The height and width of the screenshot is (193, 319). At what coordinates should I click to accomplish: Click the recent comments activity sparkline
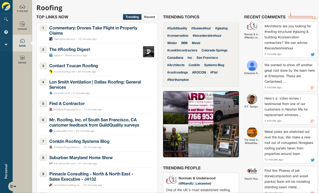click(303, 16)
